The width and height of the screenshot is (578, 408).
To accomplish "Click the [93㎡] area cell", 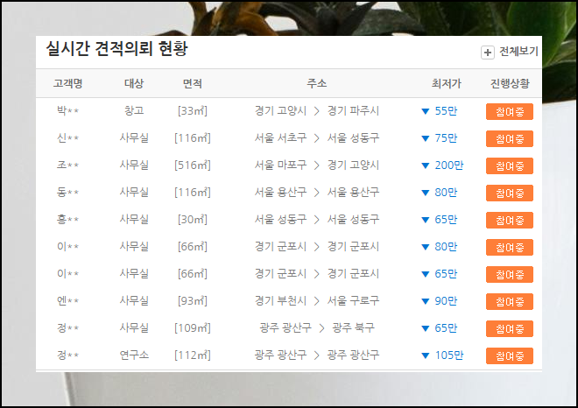I will pyautogui.click(x=193, y=301).
